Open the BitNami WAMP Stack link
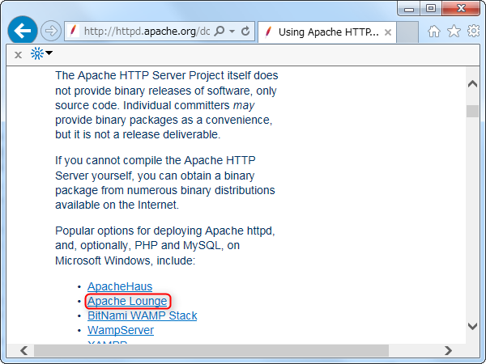The image size is (486, 364). [x=143, y=315]
